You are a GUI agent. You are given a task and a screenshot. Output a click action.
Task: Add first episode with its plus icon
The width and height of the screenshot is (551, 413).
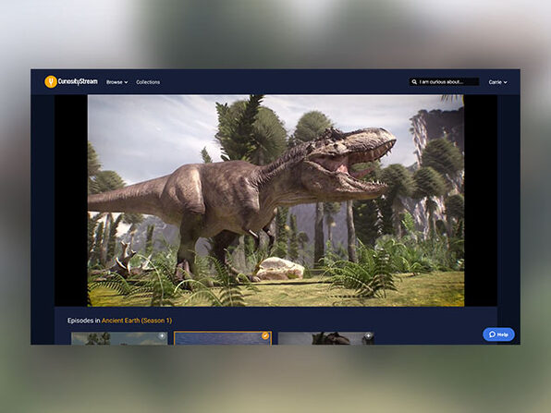(x=162, y=336)
